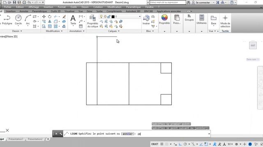
Task: Click the command line input field
Action: 137,134
